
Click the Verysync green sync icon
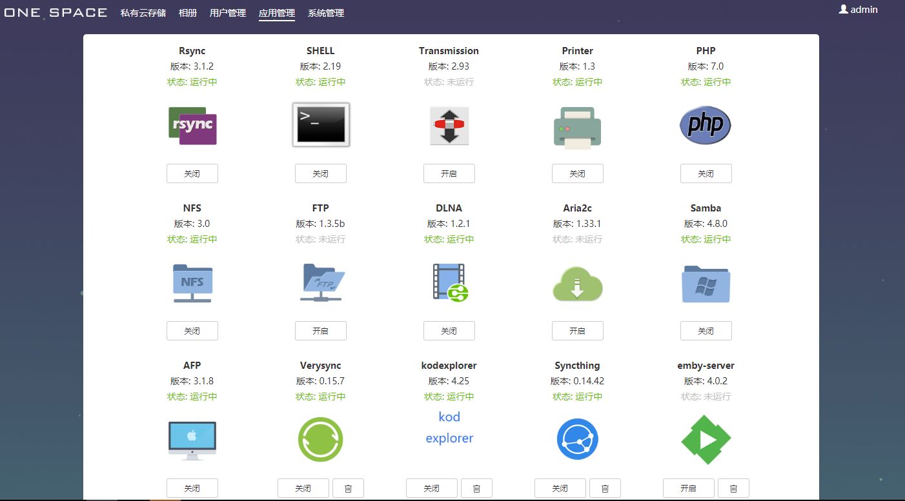(320, 440)
